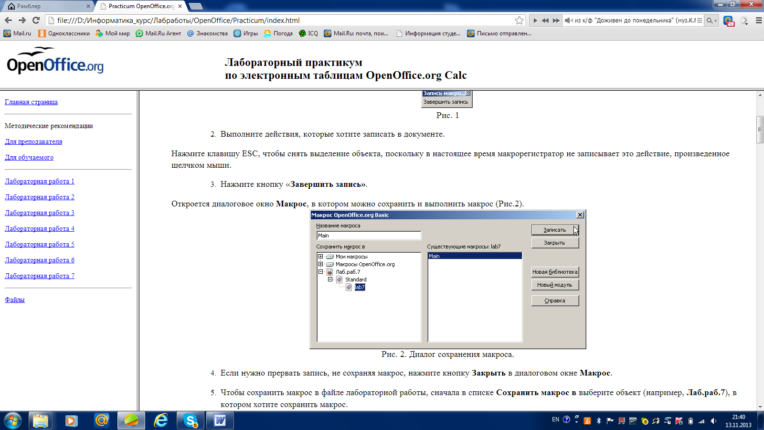Click the macro name field with Main
Screen dimensions: 764x430
pos(369,236)
